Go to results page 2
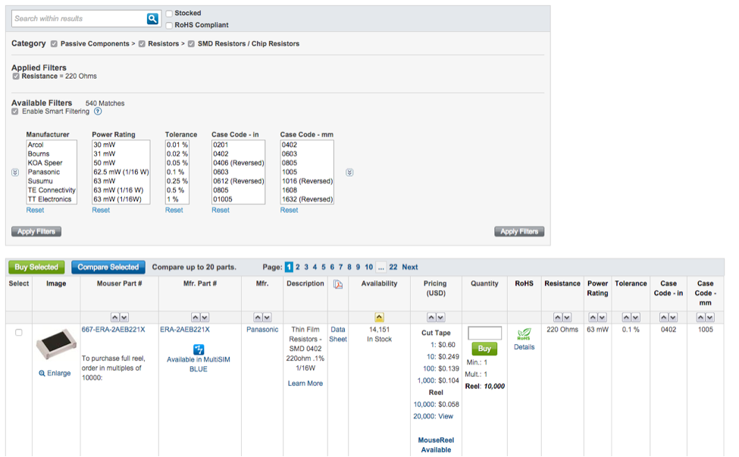The image size is (739, 457). coord(298,267)
